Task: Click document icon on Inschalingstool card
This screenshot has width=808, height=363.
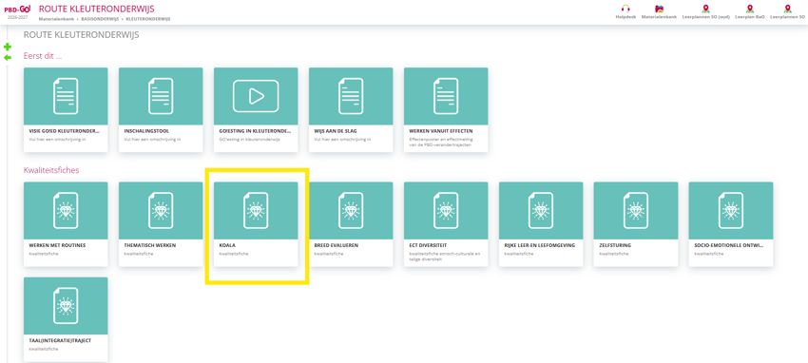Action: click(161, 96)
